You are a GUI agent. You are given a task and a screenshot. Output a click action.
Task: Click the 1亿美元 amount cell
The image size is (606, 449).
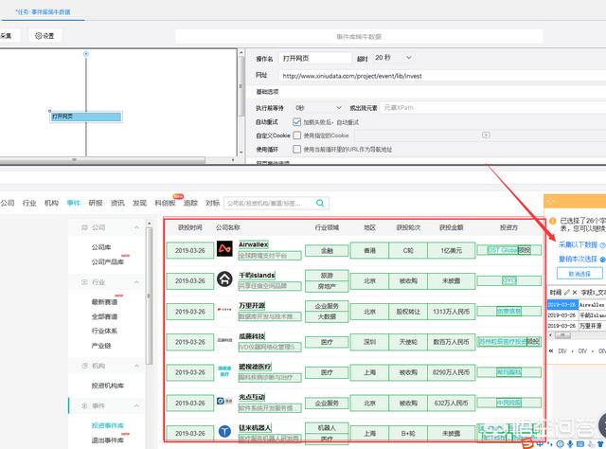click(451, 251)
